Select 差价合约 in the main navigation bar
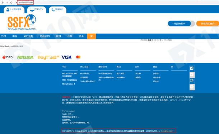The image size is (219, 134). point(45,36)
